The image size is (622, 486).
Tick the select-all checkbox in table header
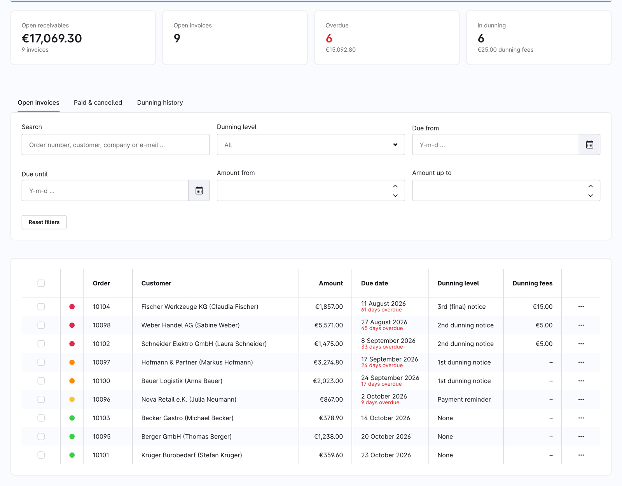point(41,283)
